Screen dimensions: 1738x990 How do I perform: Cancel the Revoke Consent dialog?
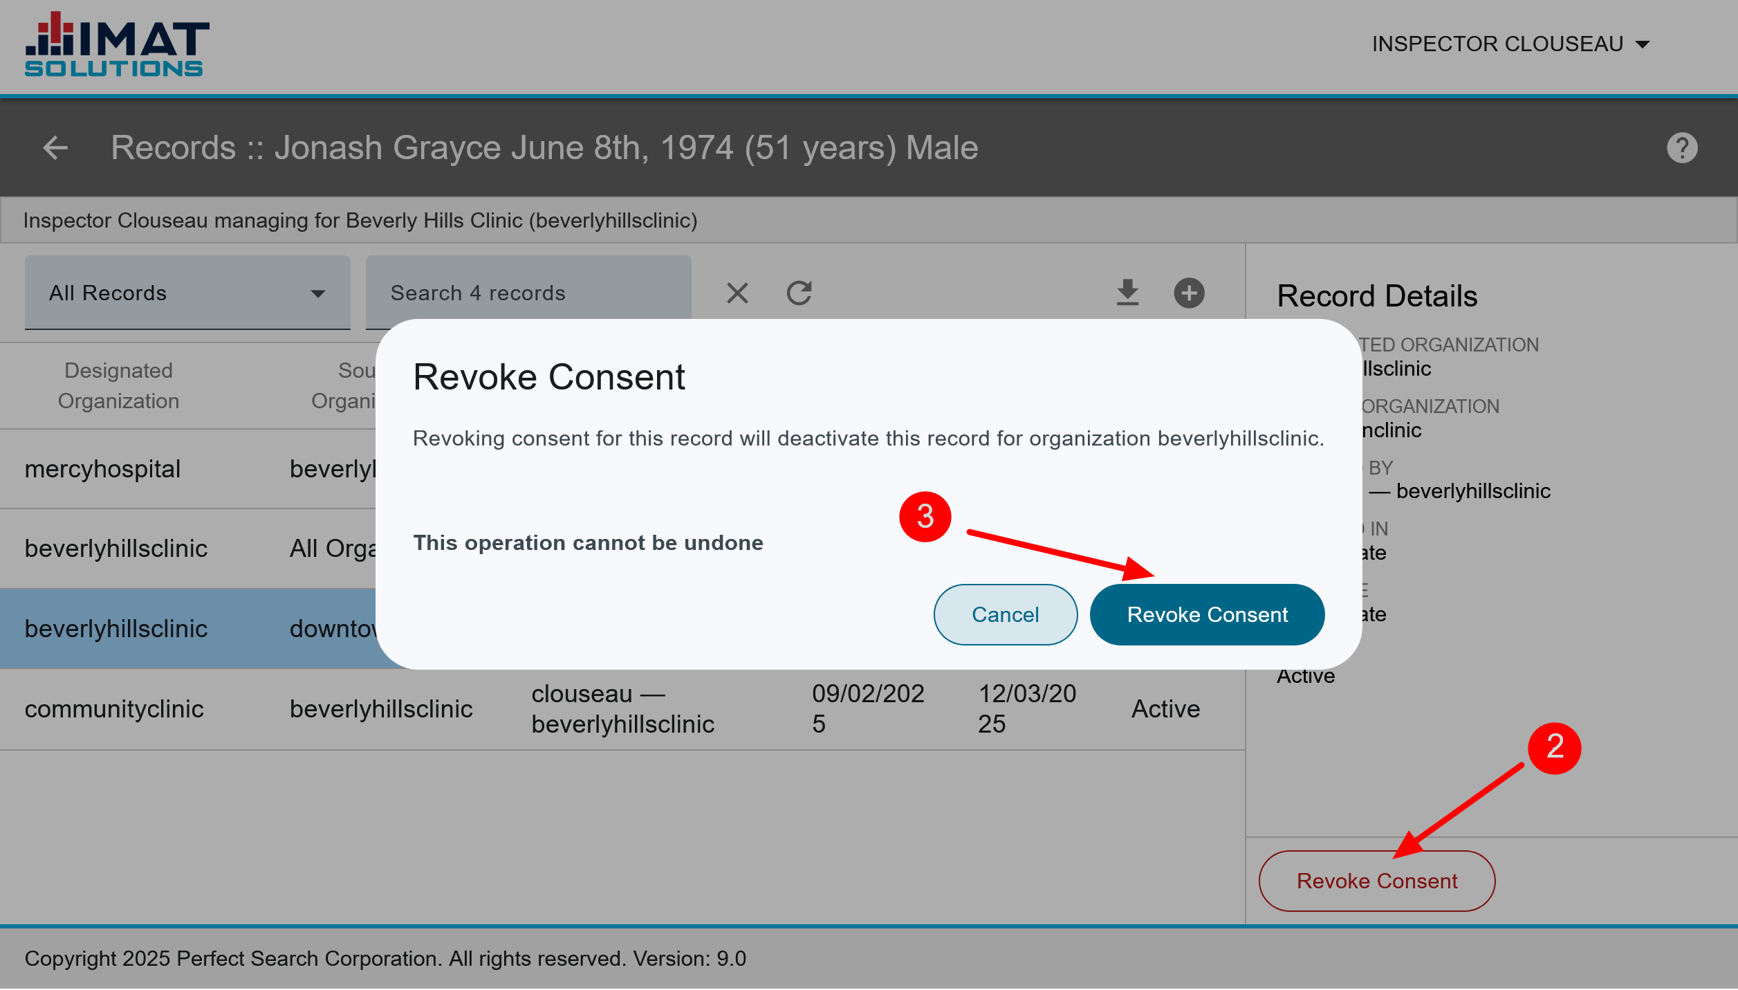pos(1005,614)
